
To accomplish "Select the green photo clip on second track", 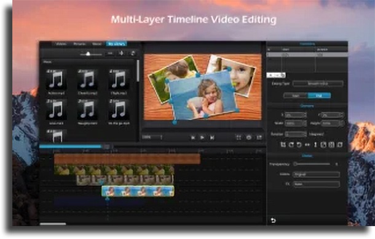I will coord(114,170).
